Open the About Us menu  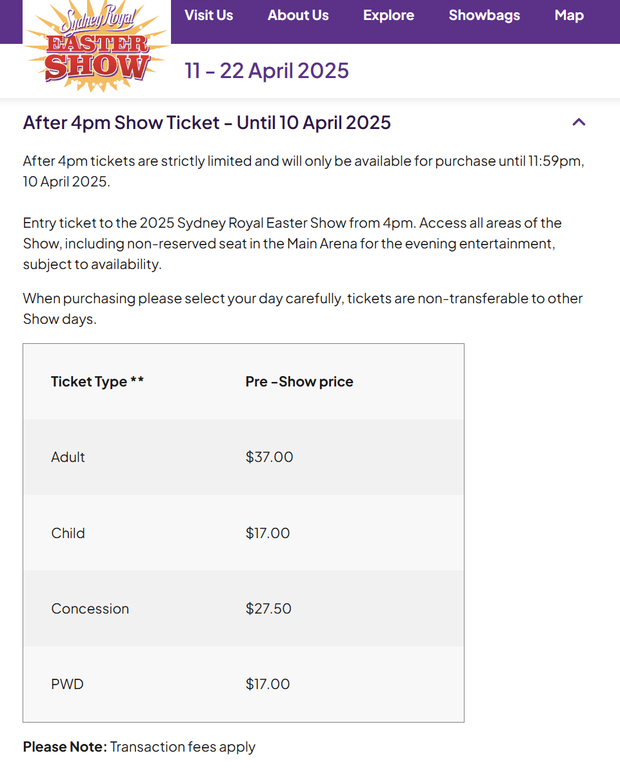pos(298,15)
